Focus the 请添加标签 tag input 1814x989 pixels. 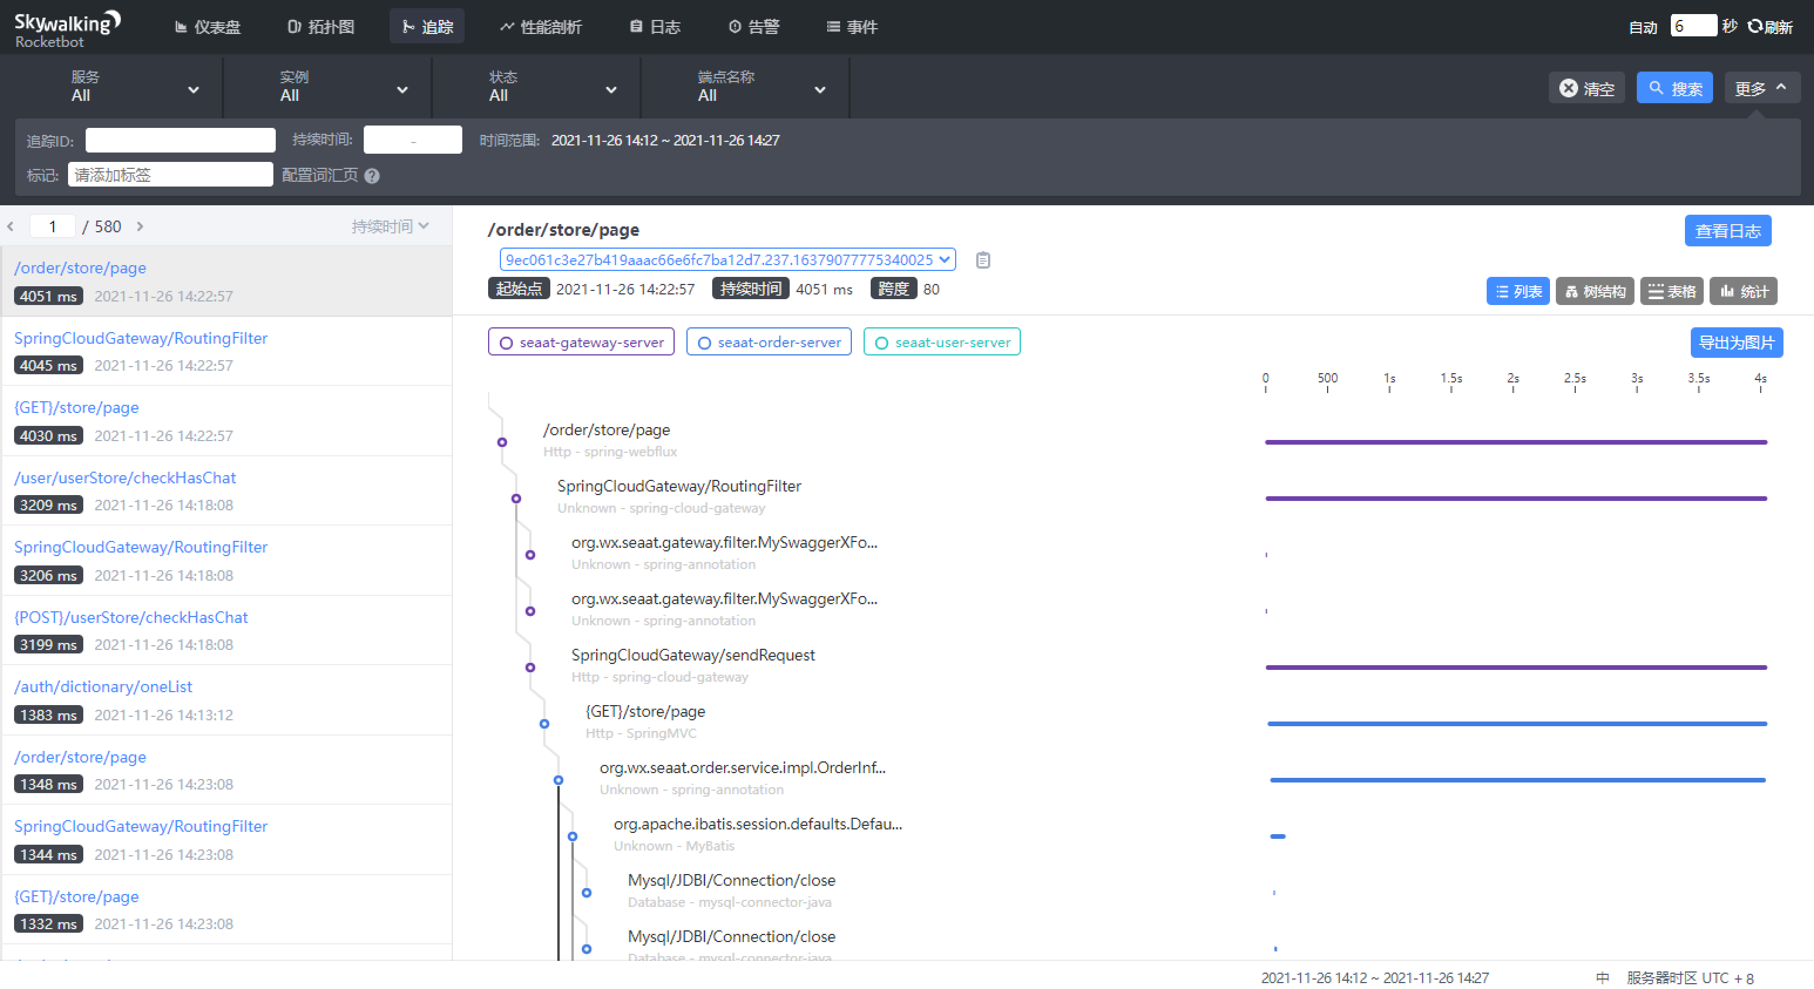(170, 175)
